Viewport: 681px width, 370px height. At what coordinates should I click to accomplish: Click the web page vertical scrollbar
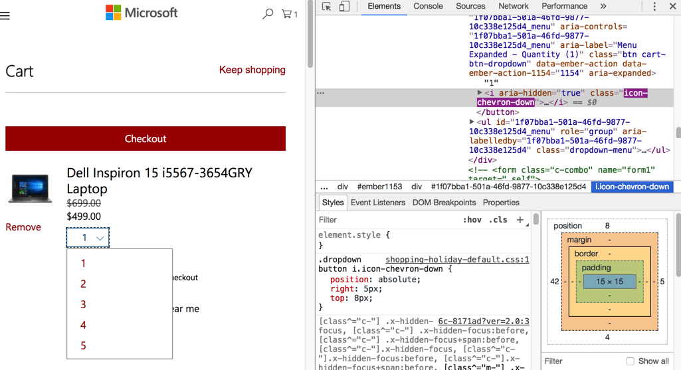point(310,35)
